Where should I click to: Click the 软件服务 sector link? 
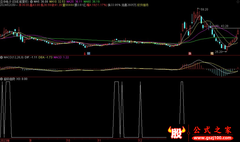pyautogui.click(x=143, y=5)
